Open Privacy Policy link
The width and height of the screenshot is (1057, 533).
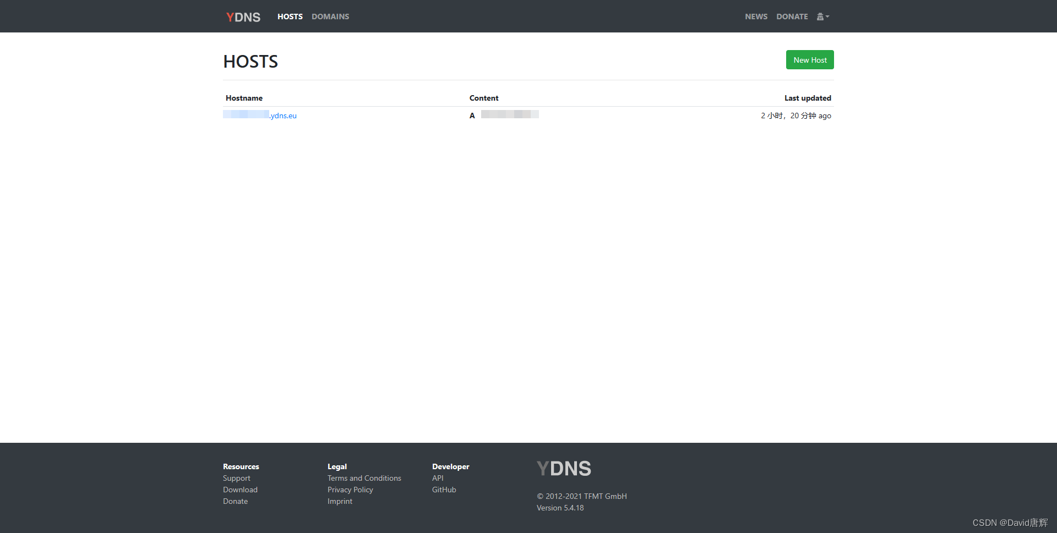[x=350, y=490]
